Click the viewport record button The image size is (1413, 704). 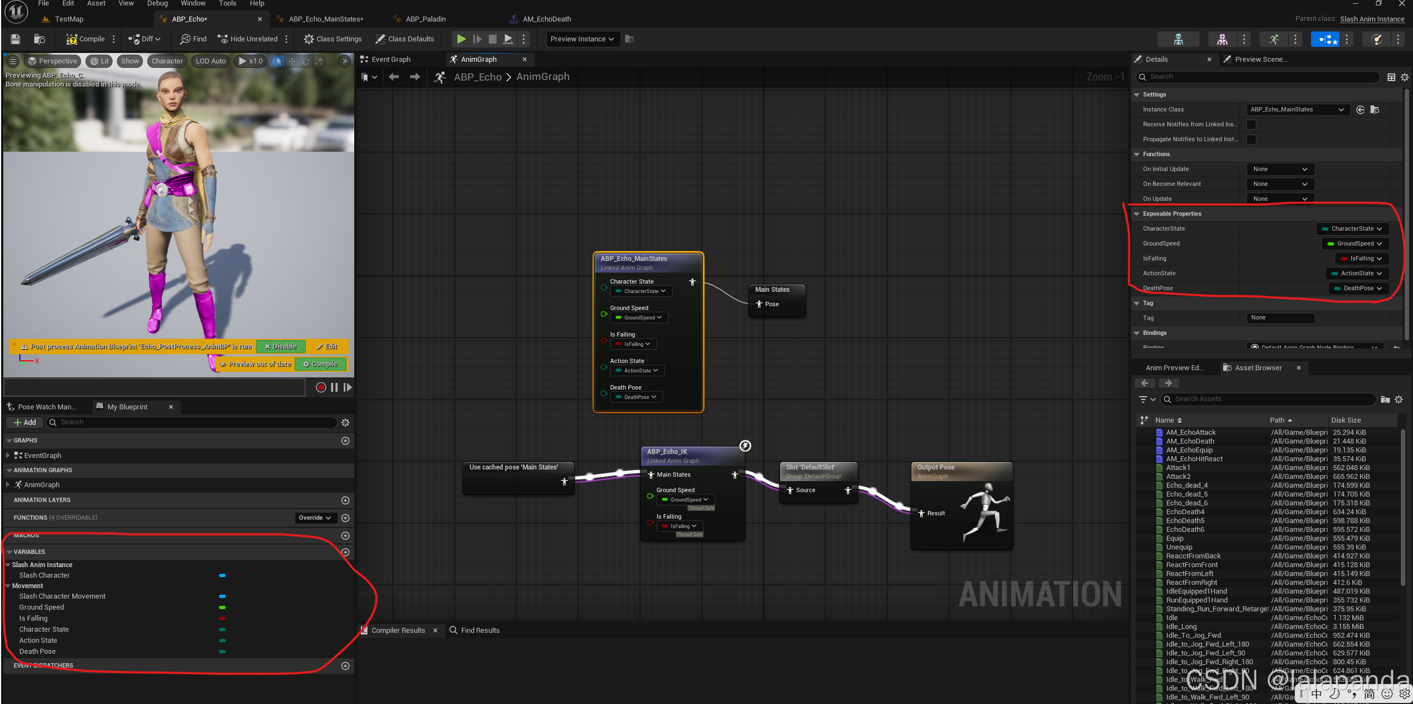coord(321,387)
